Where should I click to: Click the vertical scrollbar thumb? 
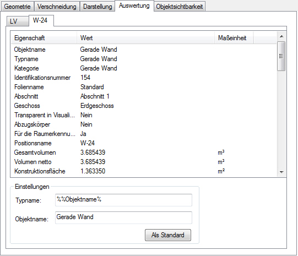[281, 56]
